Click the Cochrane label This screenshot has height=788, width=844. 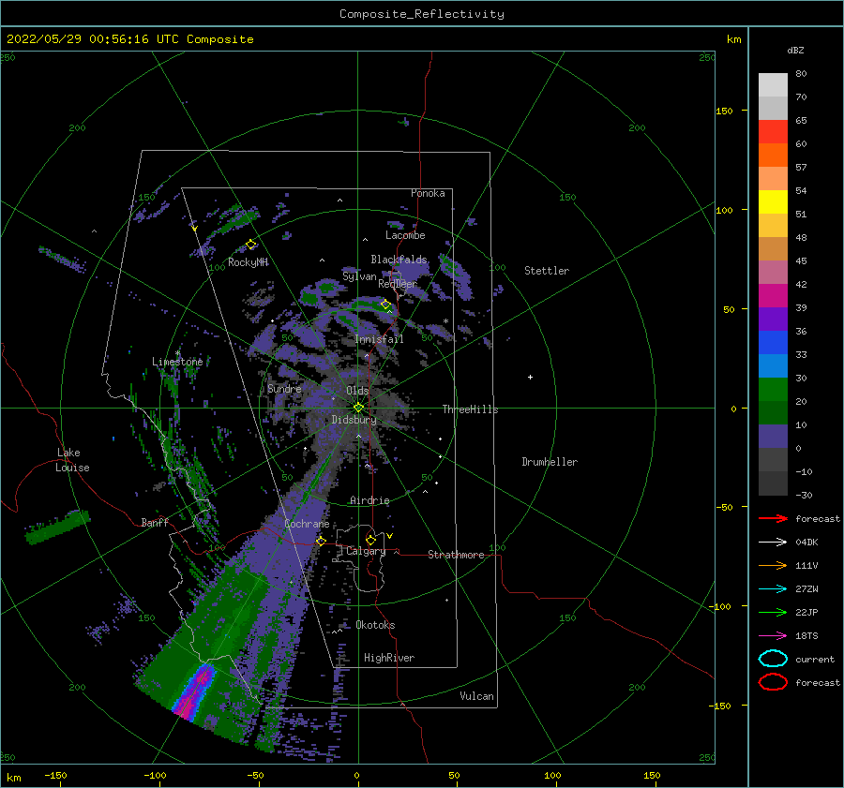coord(307,524)
